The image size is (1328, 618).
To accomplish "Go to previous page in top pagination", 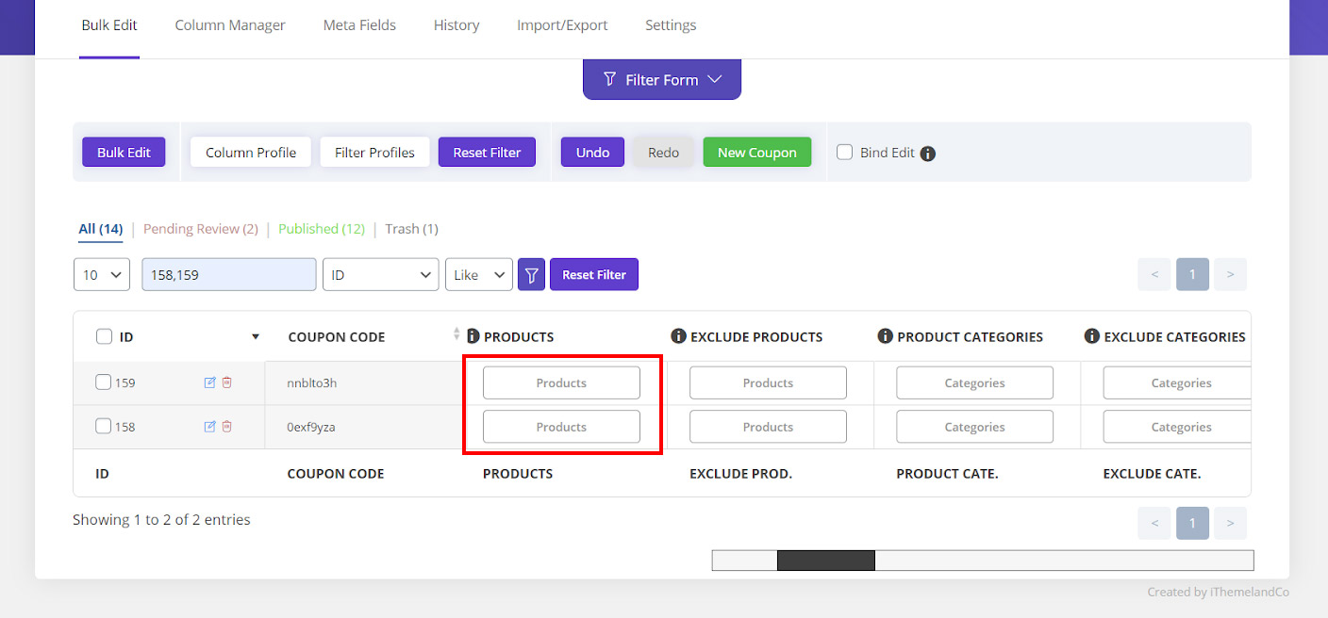I will tap(1154, 274).
